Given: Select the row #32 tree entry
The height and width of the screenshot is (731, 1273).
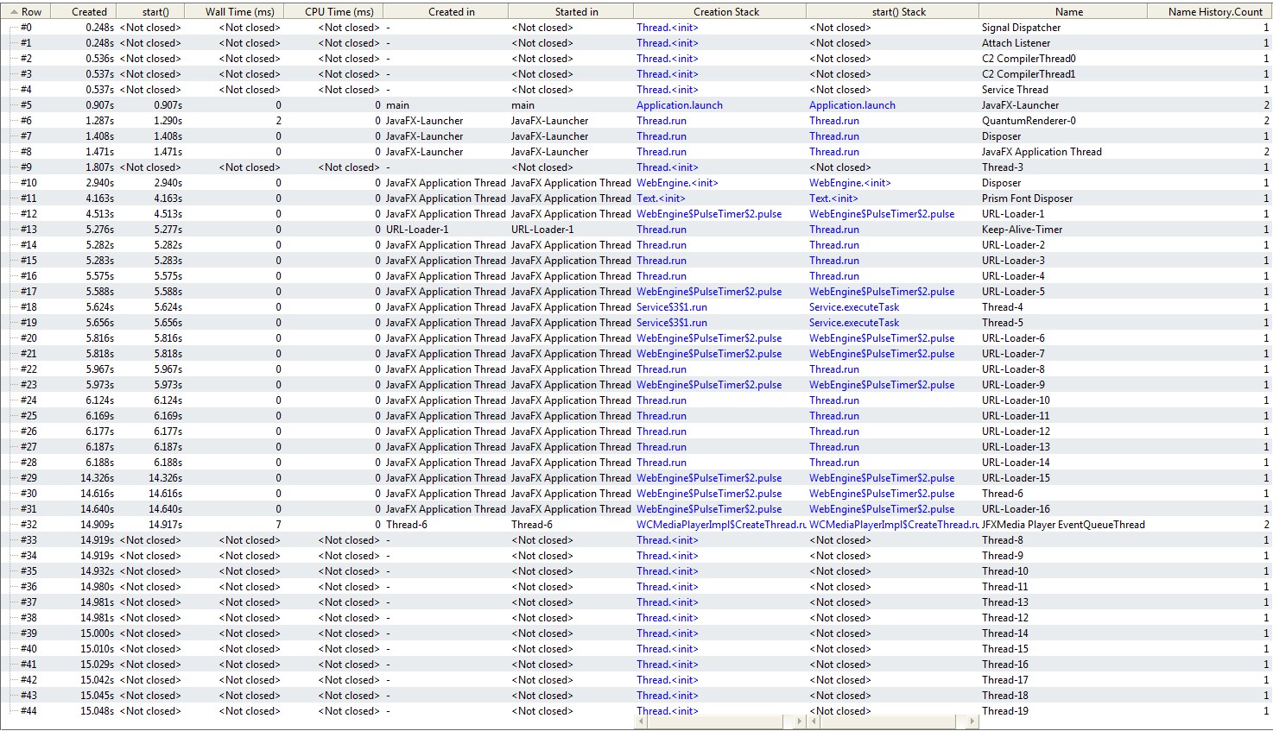Looking at the screenshot, I should tap(28, 525).
